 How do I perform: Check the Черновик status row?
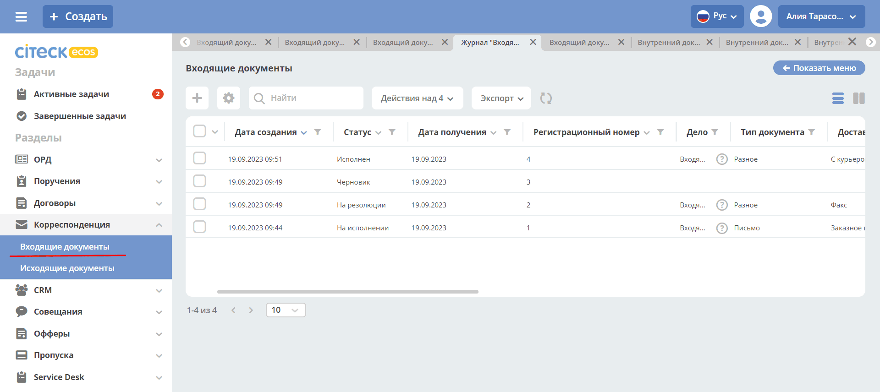pos(199,181)
